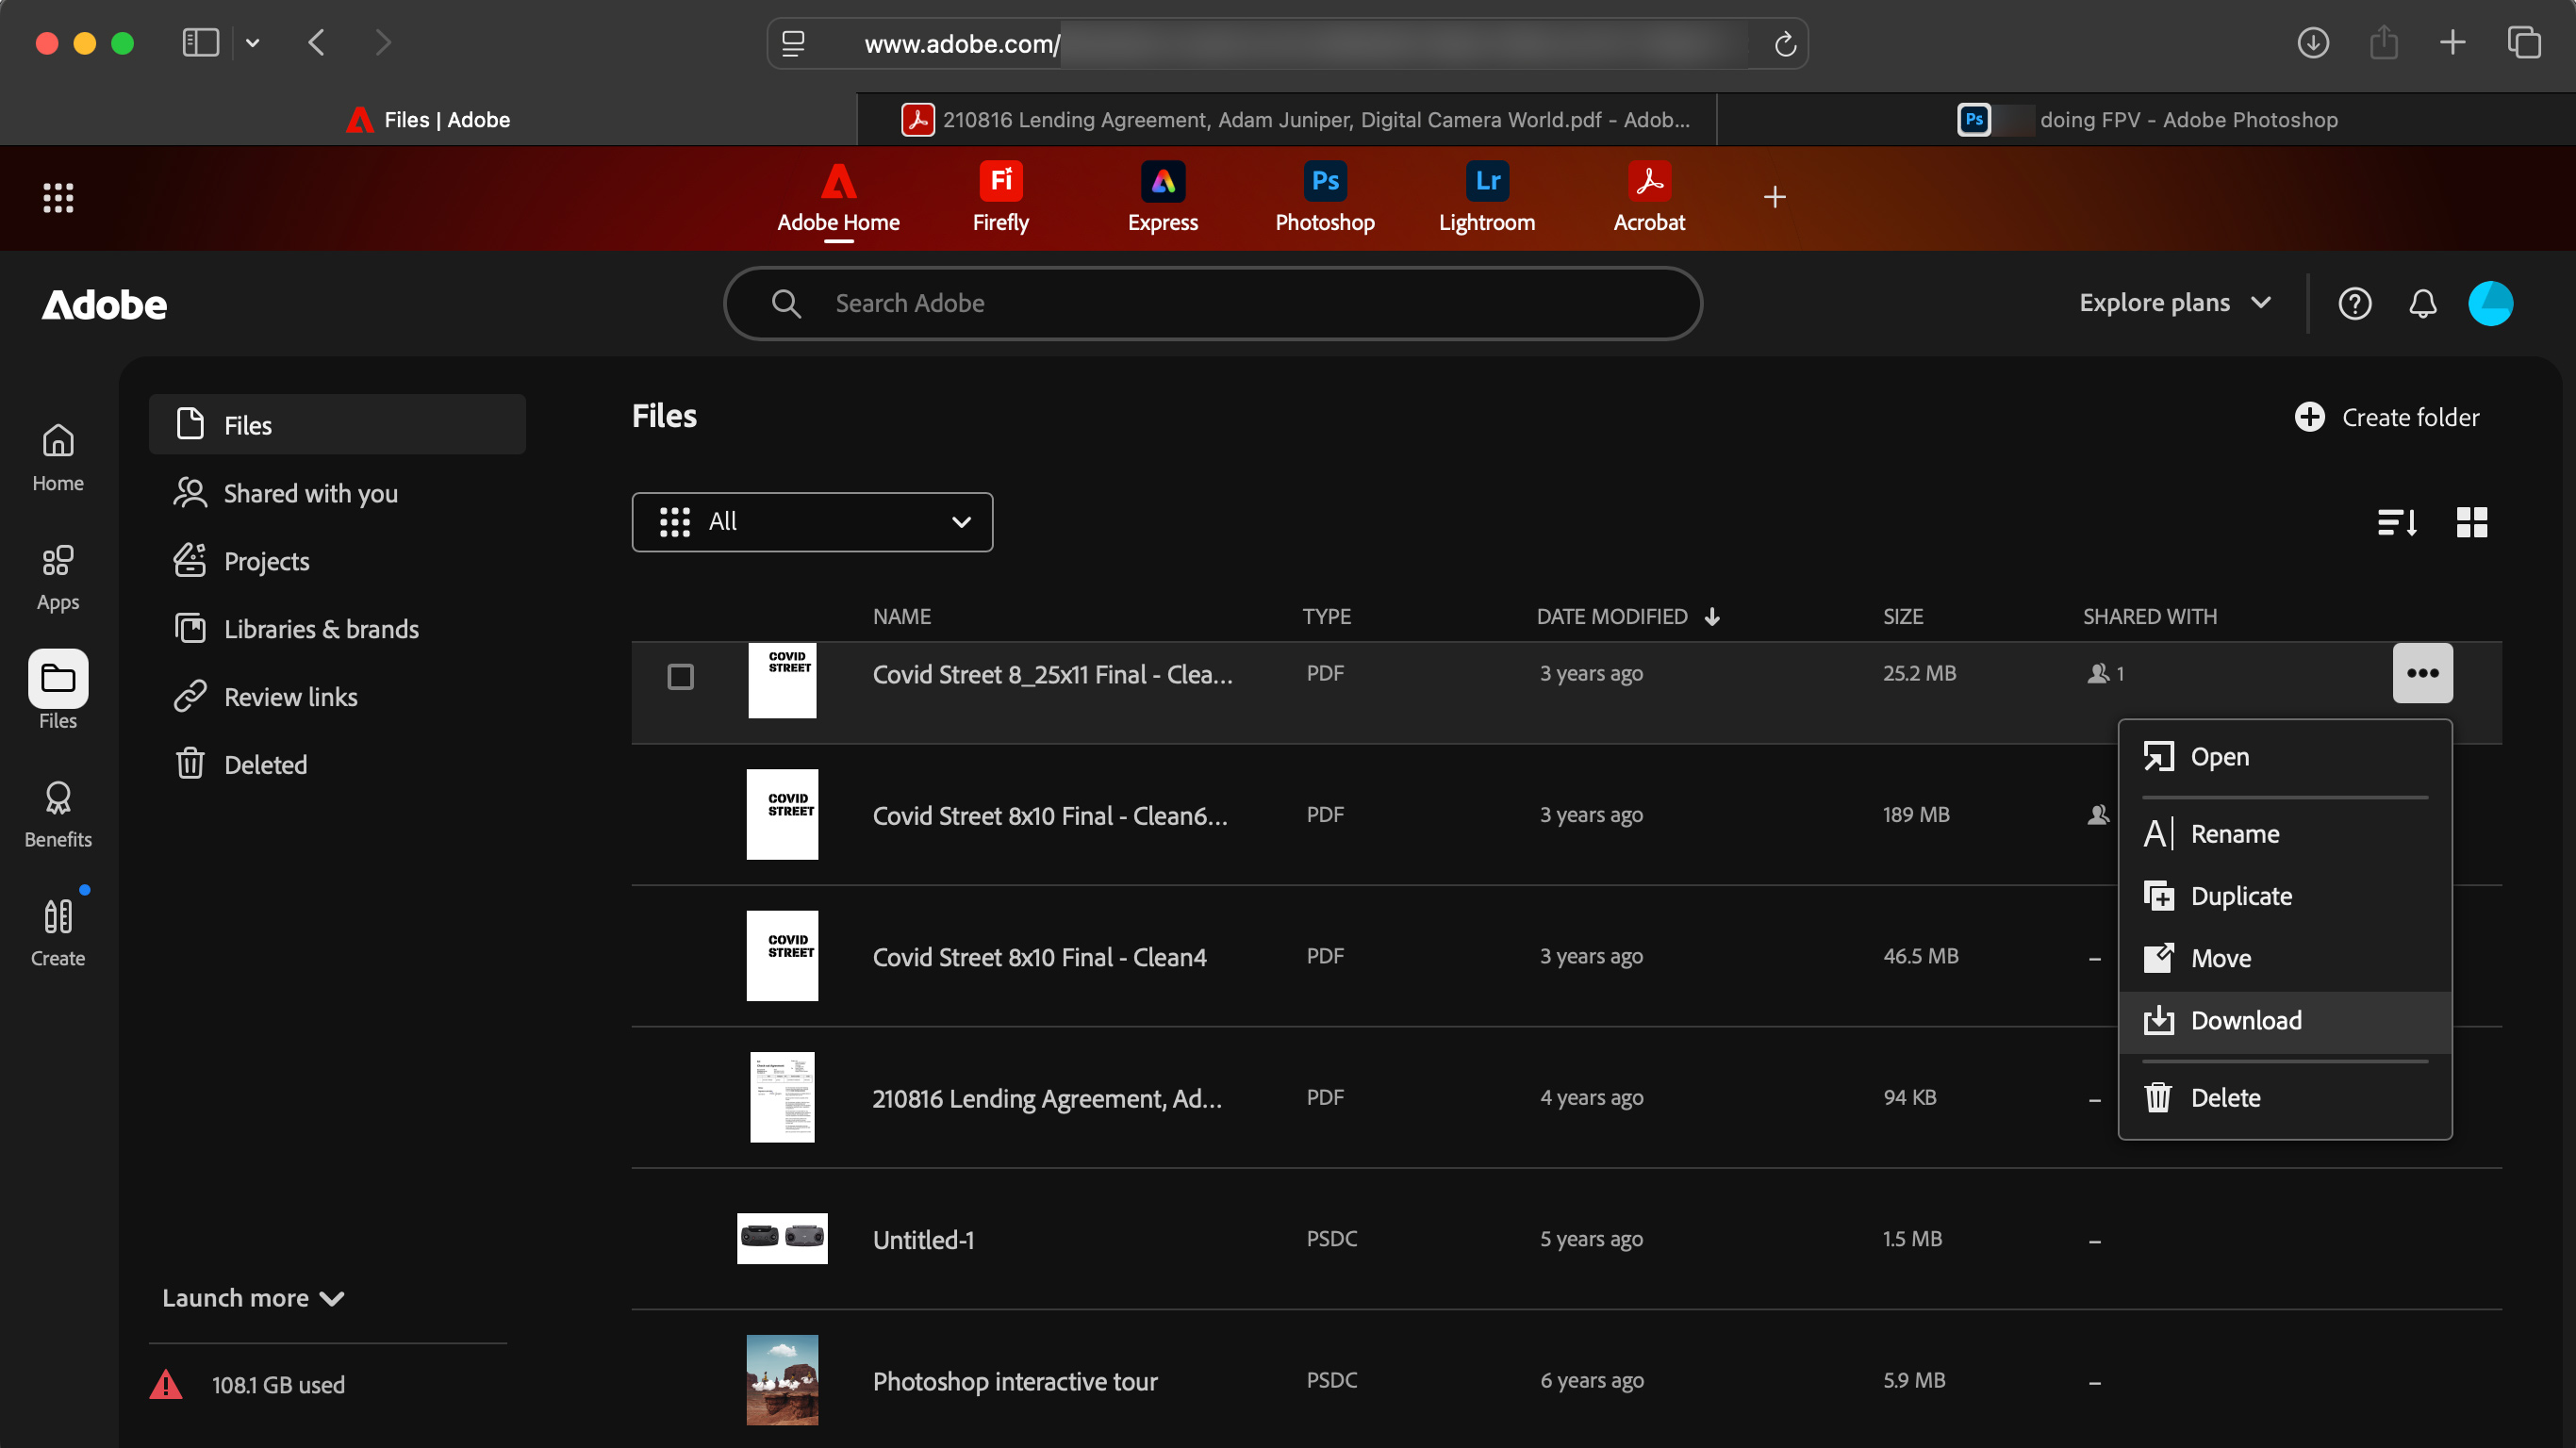Open the help question mark icon
Viewport: 2576px width, 1448px height.
[2354, 303]
